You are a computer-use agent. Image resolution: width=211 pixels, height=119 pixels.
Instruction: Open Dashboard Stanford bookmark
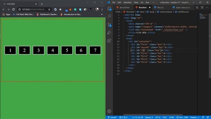[47, 14]
